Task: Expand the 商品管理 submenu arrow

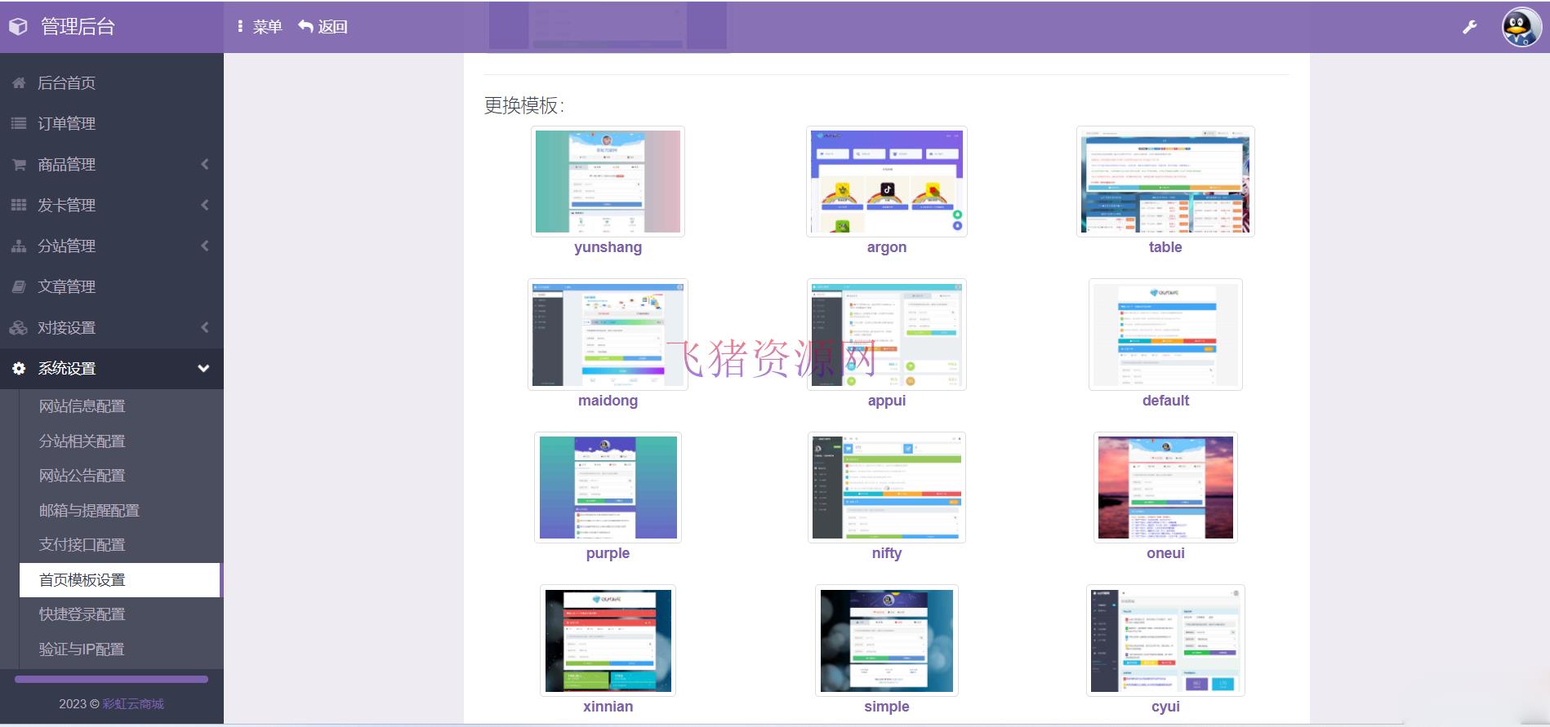Action: 204,164
